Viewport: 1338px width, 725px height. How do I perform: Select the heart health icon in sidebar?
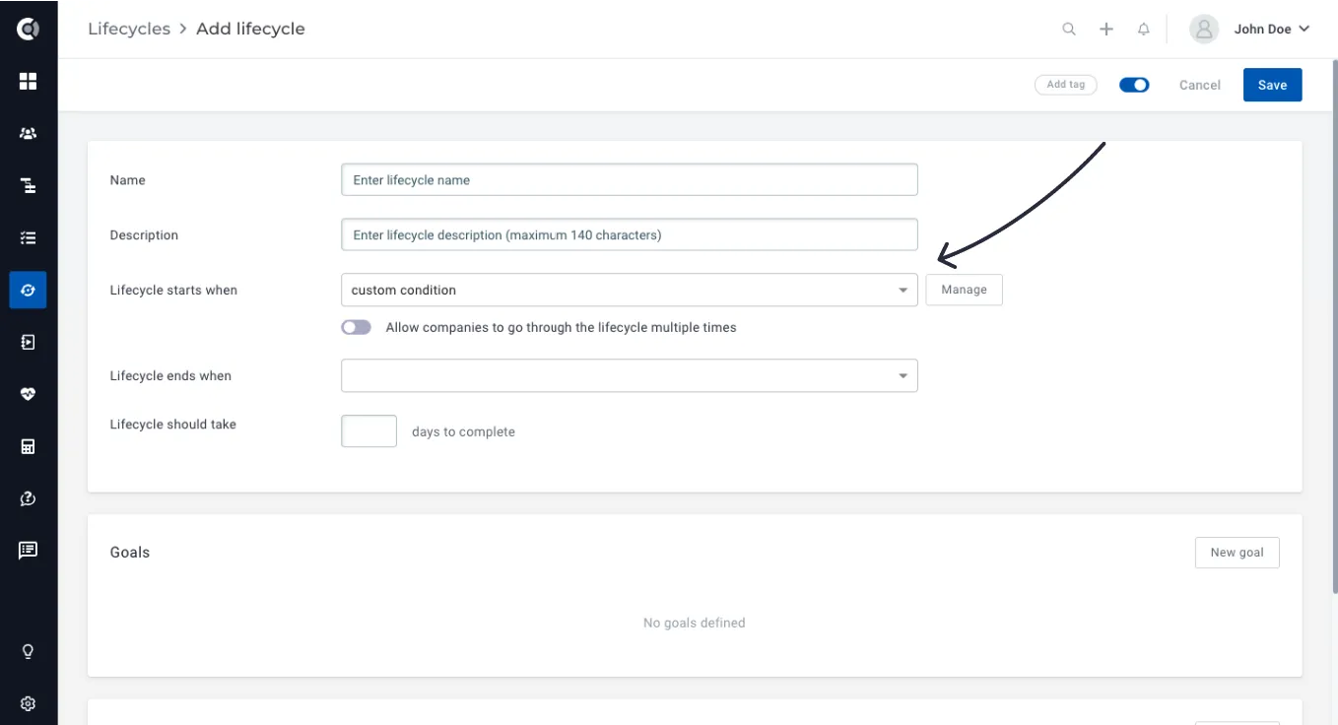[28, 394]
